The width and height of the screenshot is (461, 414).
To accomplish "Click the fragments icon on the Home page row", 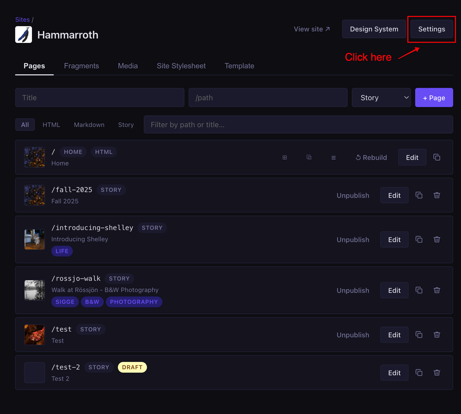I will pyautogui.click(x=309, y=157).
